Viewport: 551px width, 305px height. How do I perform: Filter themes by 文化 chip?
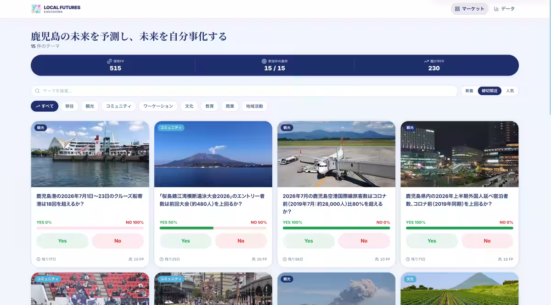[x=189, y=106]
